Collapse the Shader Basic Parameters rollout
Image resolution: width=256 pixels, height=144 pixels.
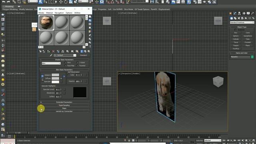click(64, 60)
